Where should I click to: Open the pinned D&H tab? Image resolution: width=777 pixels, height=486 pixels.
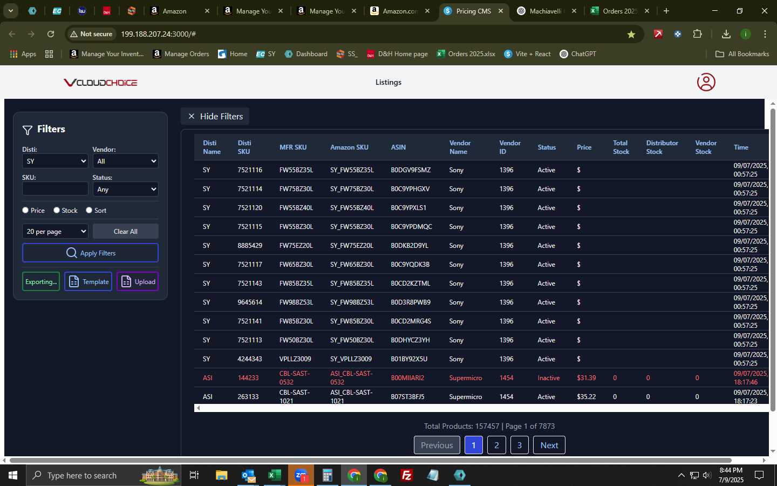pos(106,11)
